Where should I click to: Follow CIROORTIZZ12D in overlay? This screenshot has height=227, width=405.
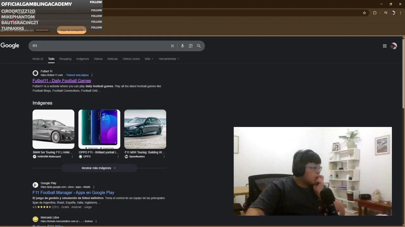click(x=97, y=10)
